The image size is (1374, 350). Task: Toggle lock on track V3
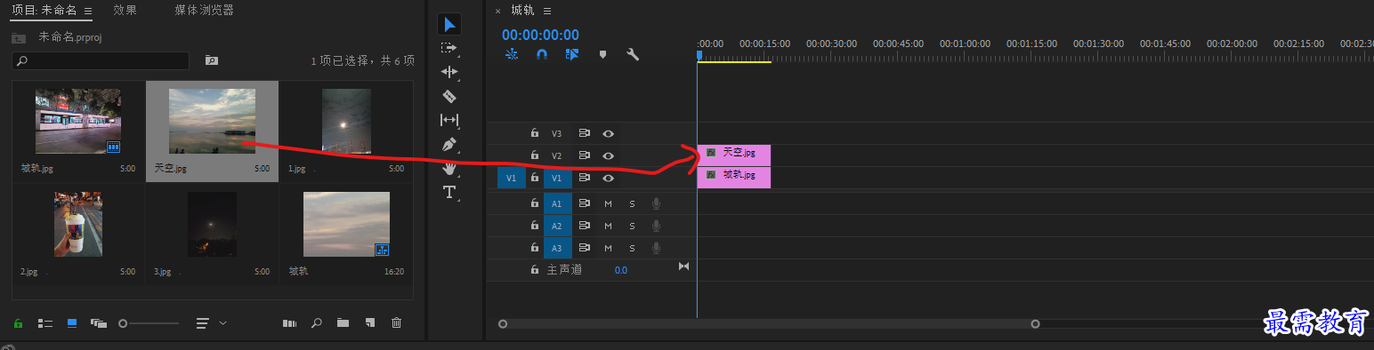534,133
